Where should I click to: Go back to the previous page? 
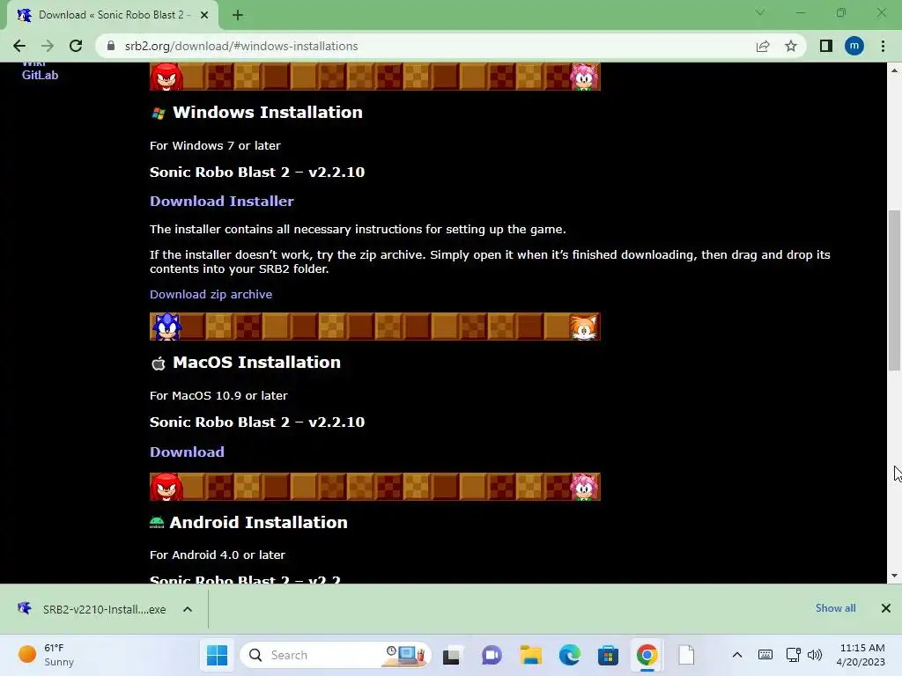(19, 46)
